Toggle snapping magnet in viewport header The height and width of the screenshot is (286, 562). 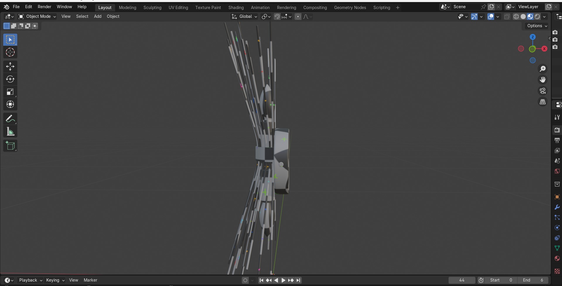(277, 17)
